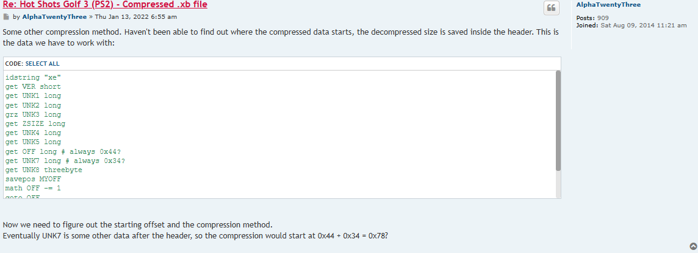698x253 pixels.
Task: Click the 'get UNK8 threebyte' code line
Action: point(43,170)
